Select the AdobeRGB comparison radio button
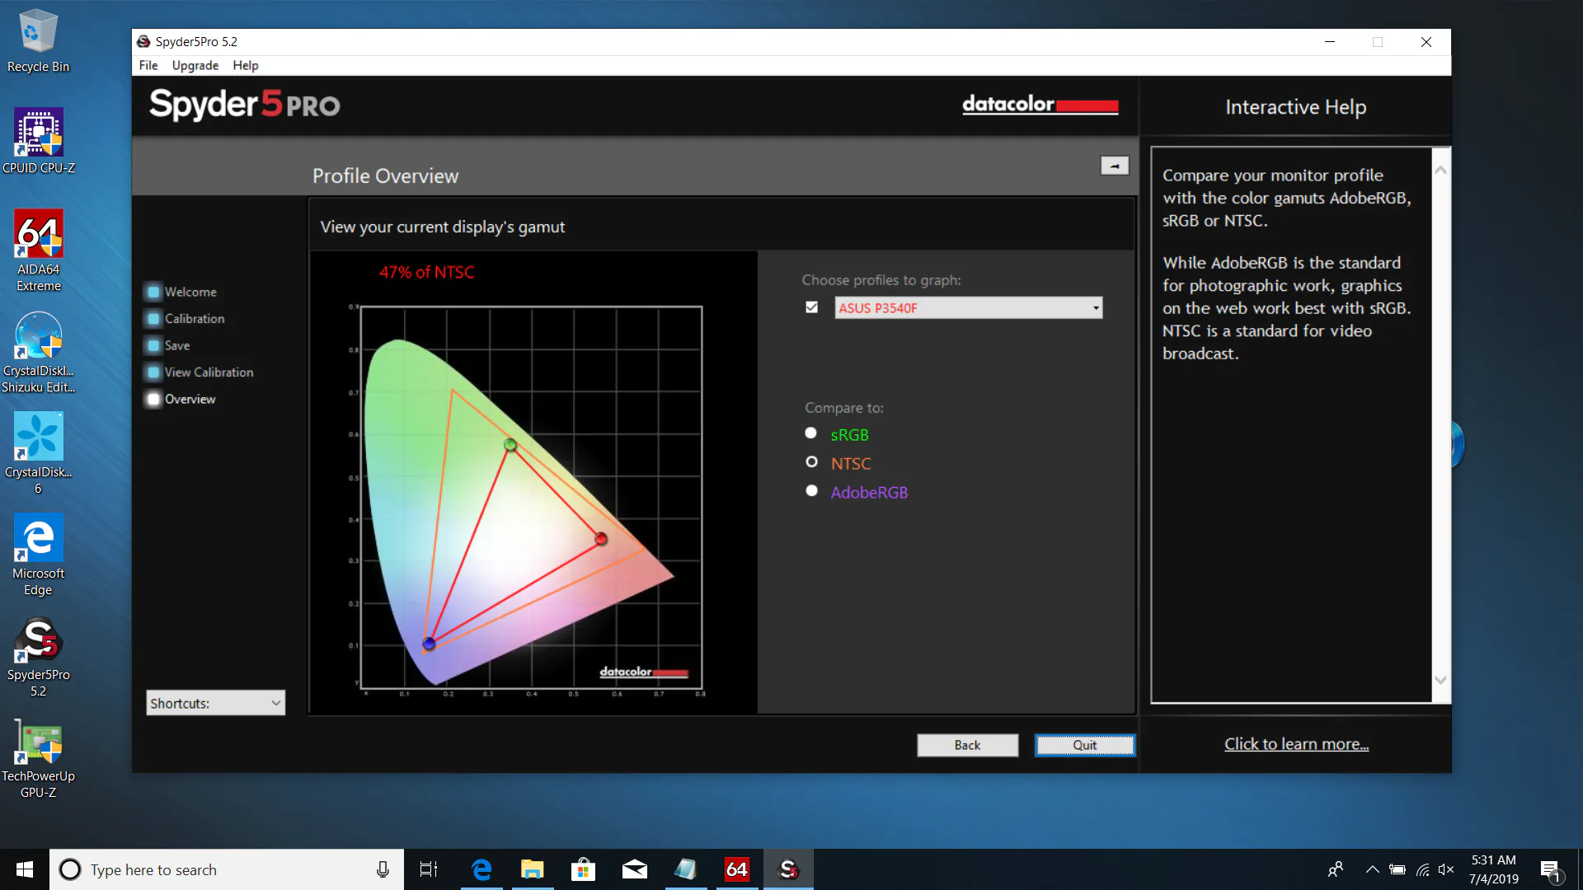Image resolution: width=1583 pixels, height=890 pixels. 811,491
